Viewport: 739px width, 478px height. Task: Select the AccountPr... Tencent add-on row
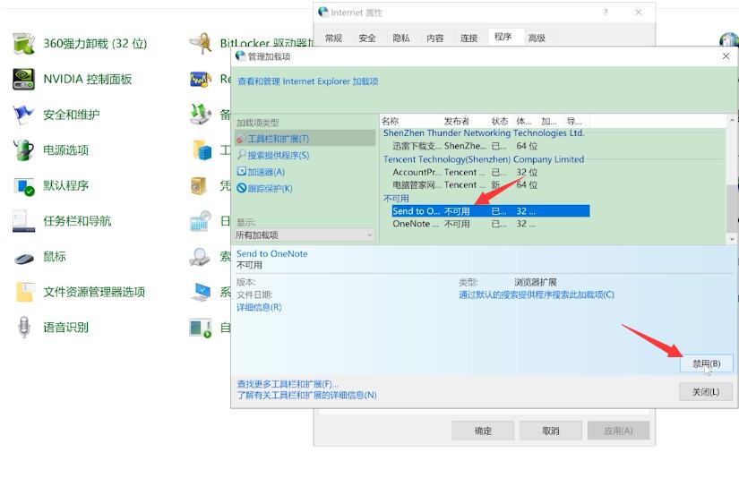coord(490,173)
